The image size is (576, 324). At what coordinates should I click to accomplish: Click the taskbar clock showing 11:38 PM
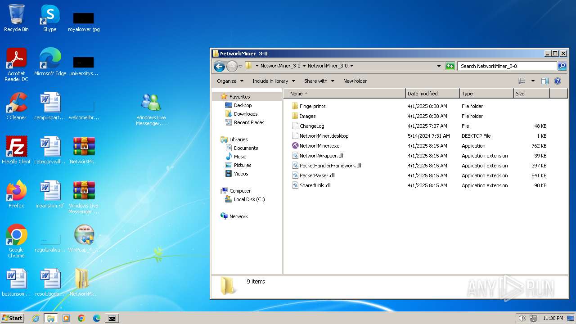pos(553,318)
